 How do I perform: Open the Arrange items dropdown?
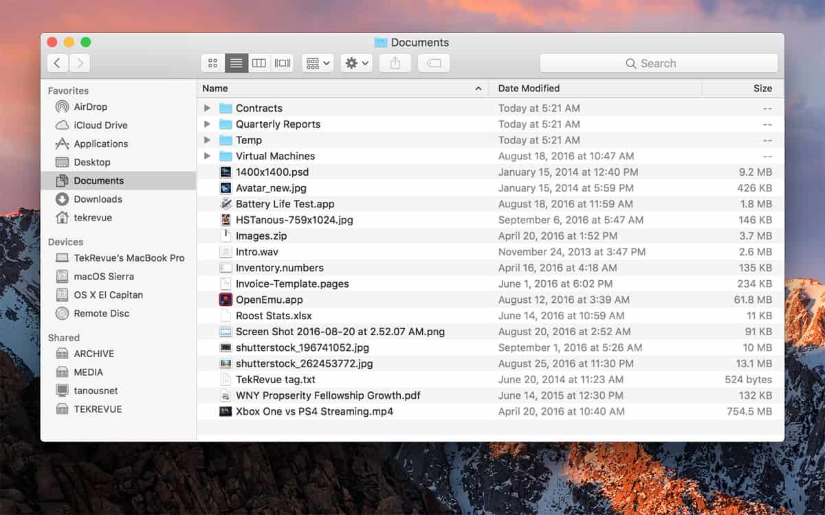point(318,63)
